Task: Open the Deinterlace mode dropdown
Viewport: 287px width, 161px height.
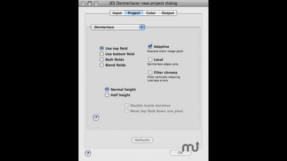Action: click(x=118, y=27)
